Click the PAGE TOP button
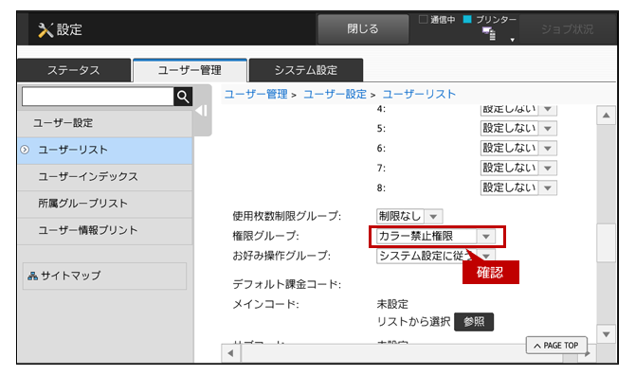 556,346
